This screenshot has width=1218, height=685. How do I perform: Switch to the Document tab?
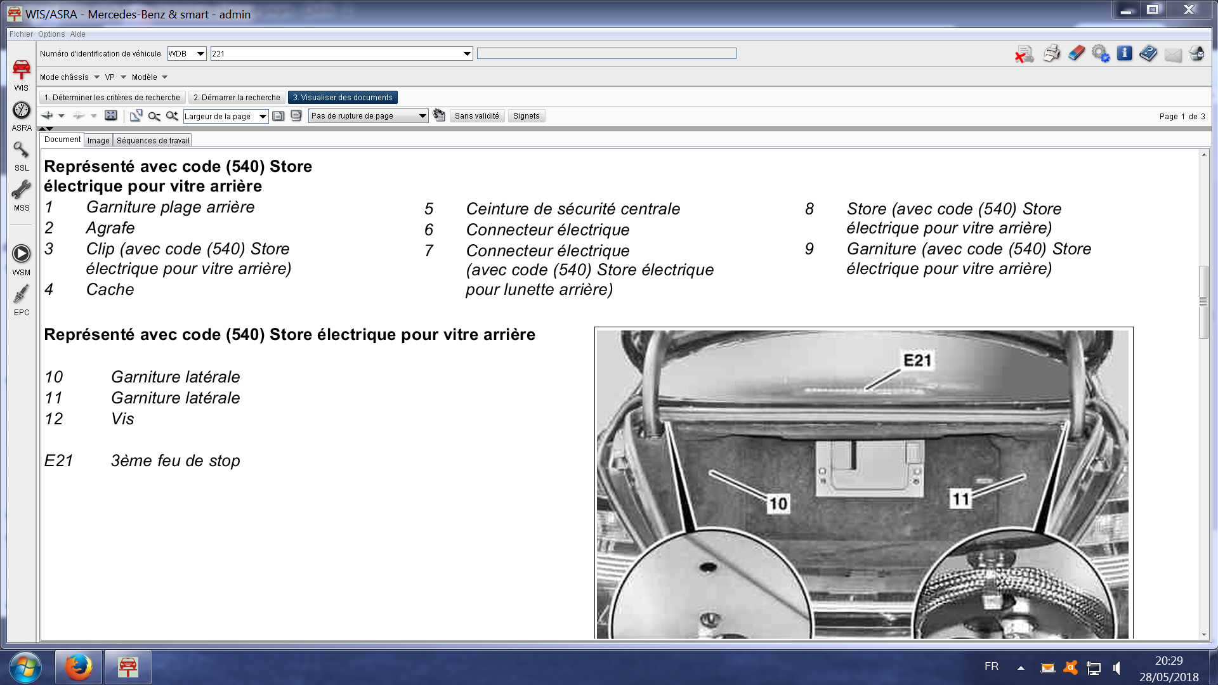coord(62,140)
